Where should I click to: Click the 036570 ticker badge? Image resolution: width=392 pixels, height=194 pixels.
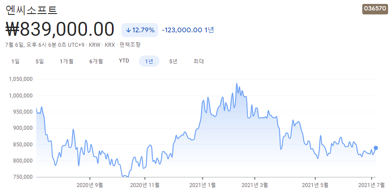click(x=375, y=9)
